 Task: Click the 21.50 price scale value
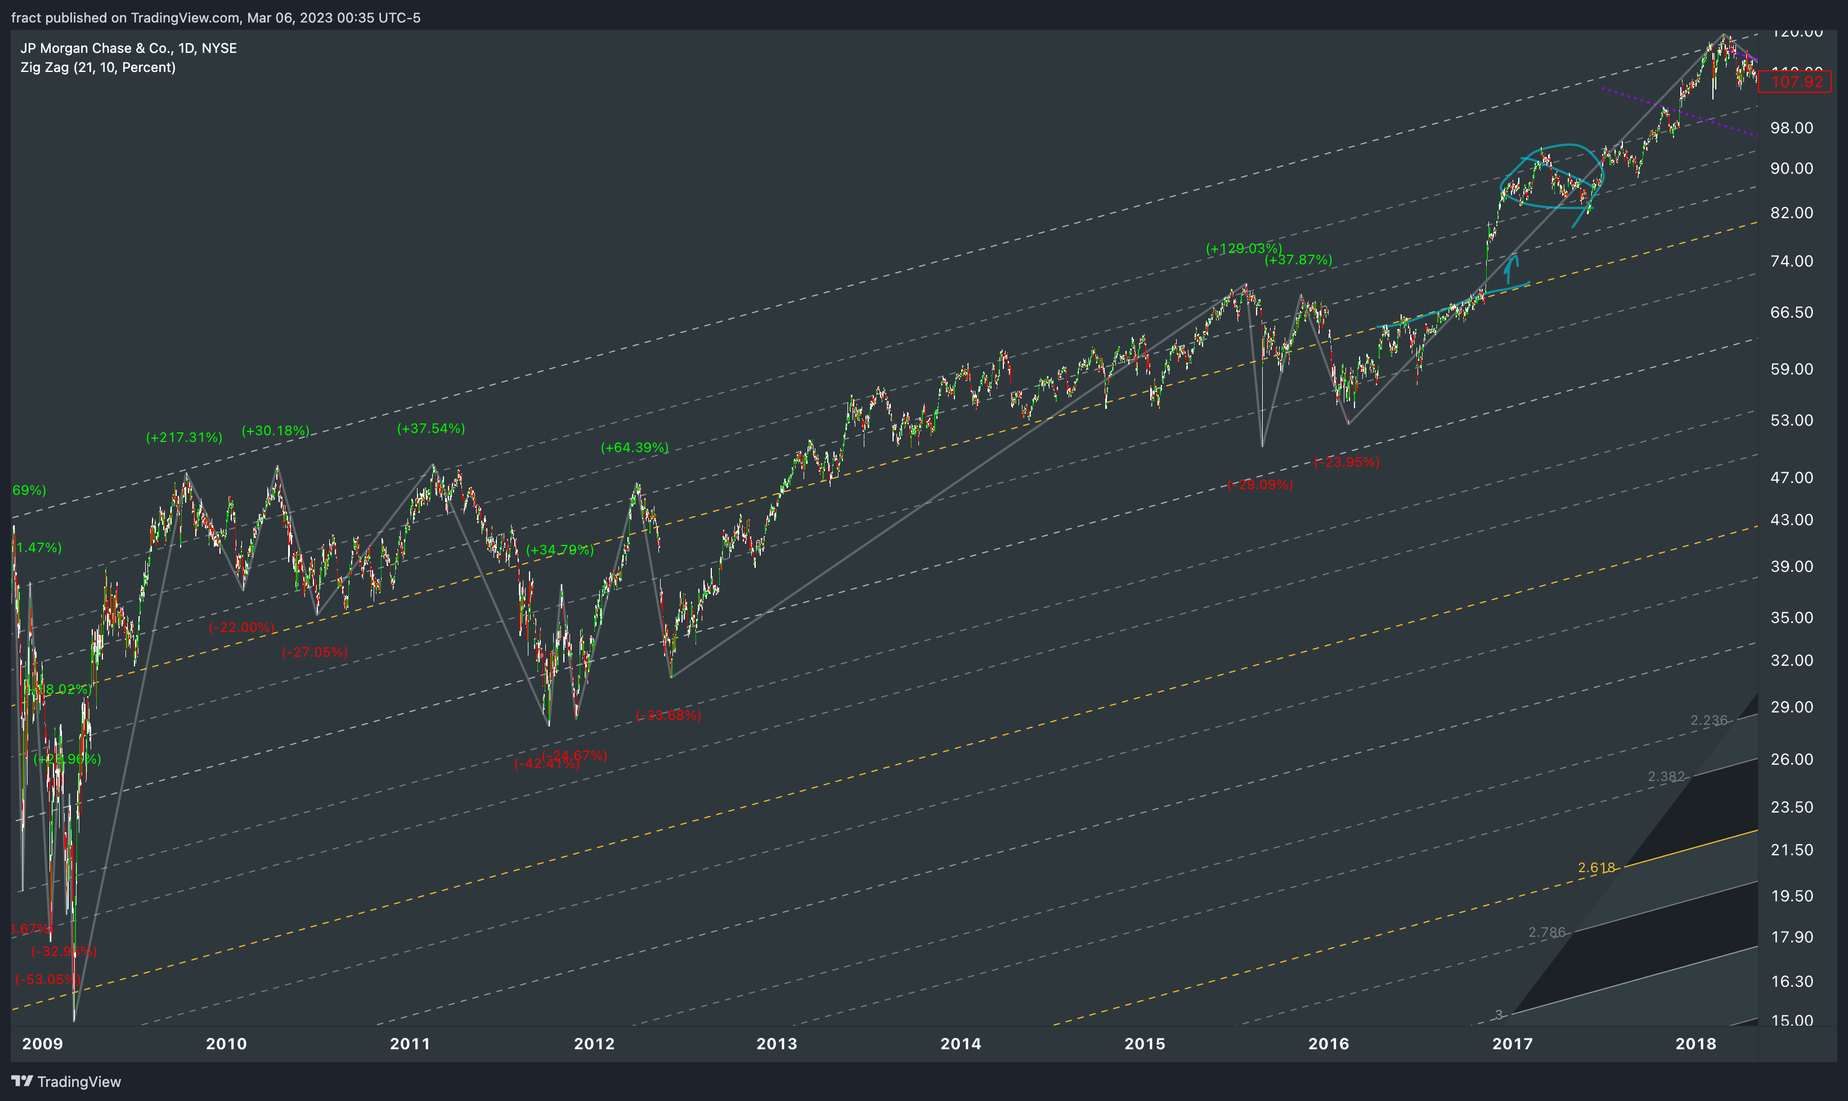(1792, 851)
